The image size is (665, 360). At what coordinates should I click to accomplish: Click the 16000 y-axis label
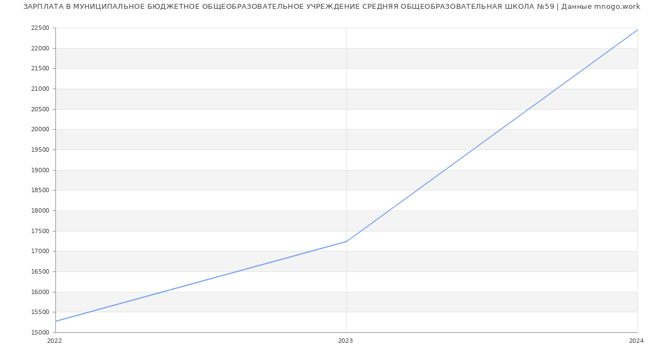40,292
